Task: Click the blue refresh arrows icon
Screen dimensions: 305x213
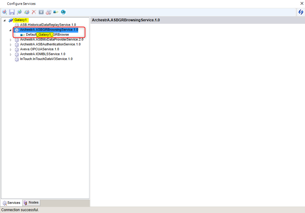Action: 301,12
